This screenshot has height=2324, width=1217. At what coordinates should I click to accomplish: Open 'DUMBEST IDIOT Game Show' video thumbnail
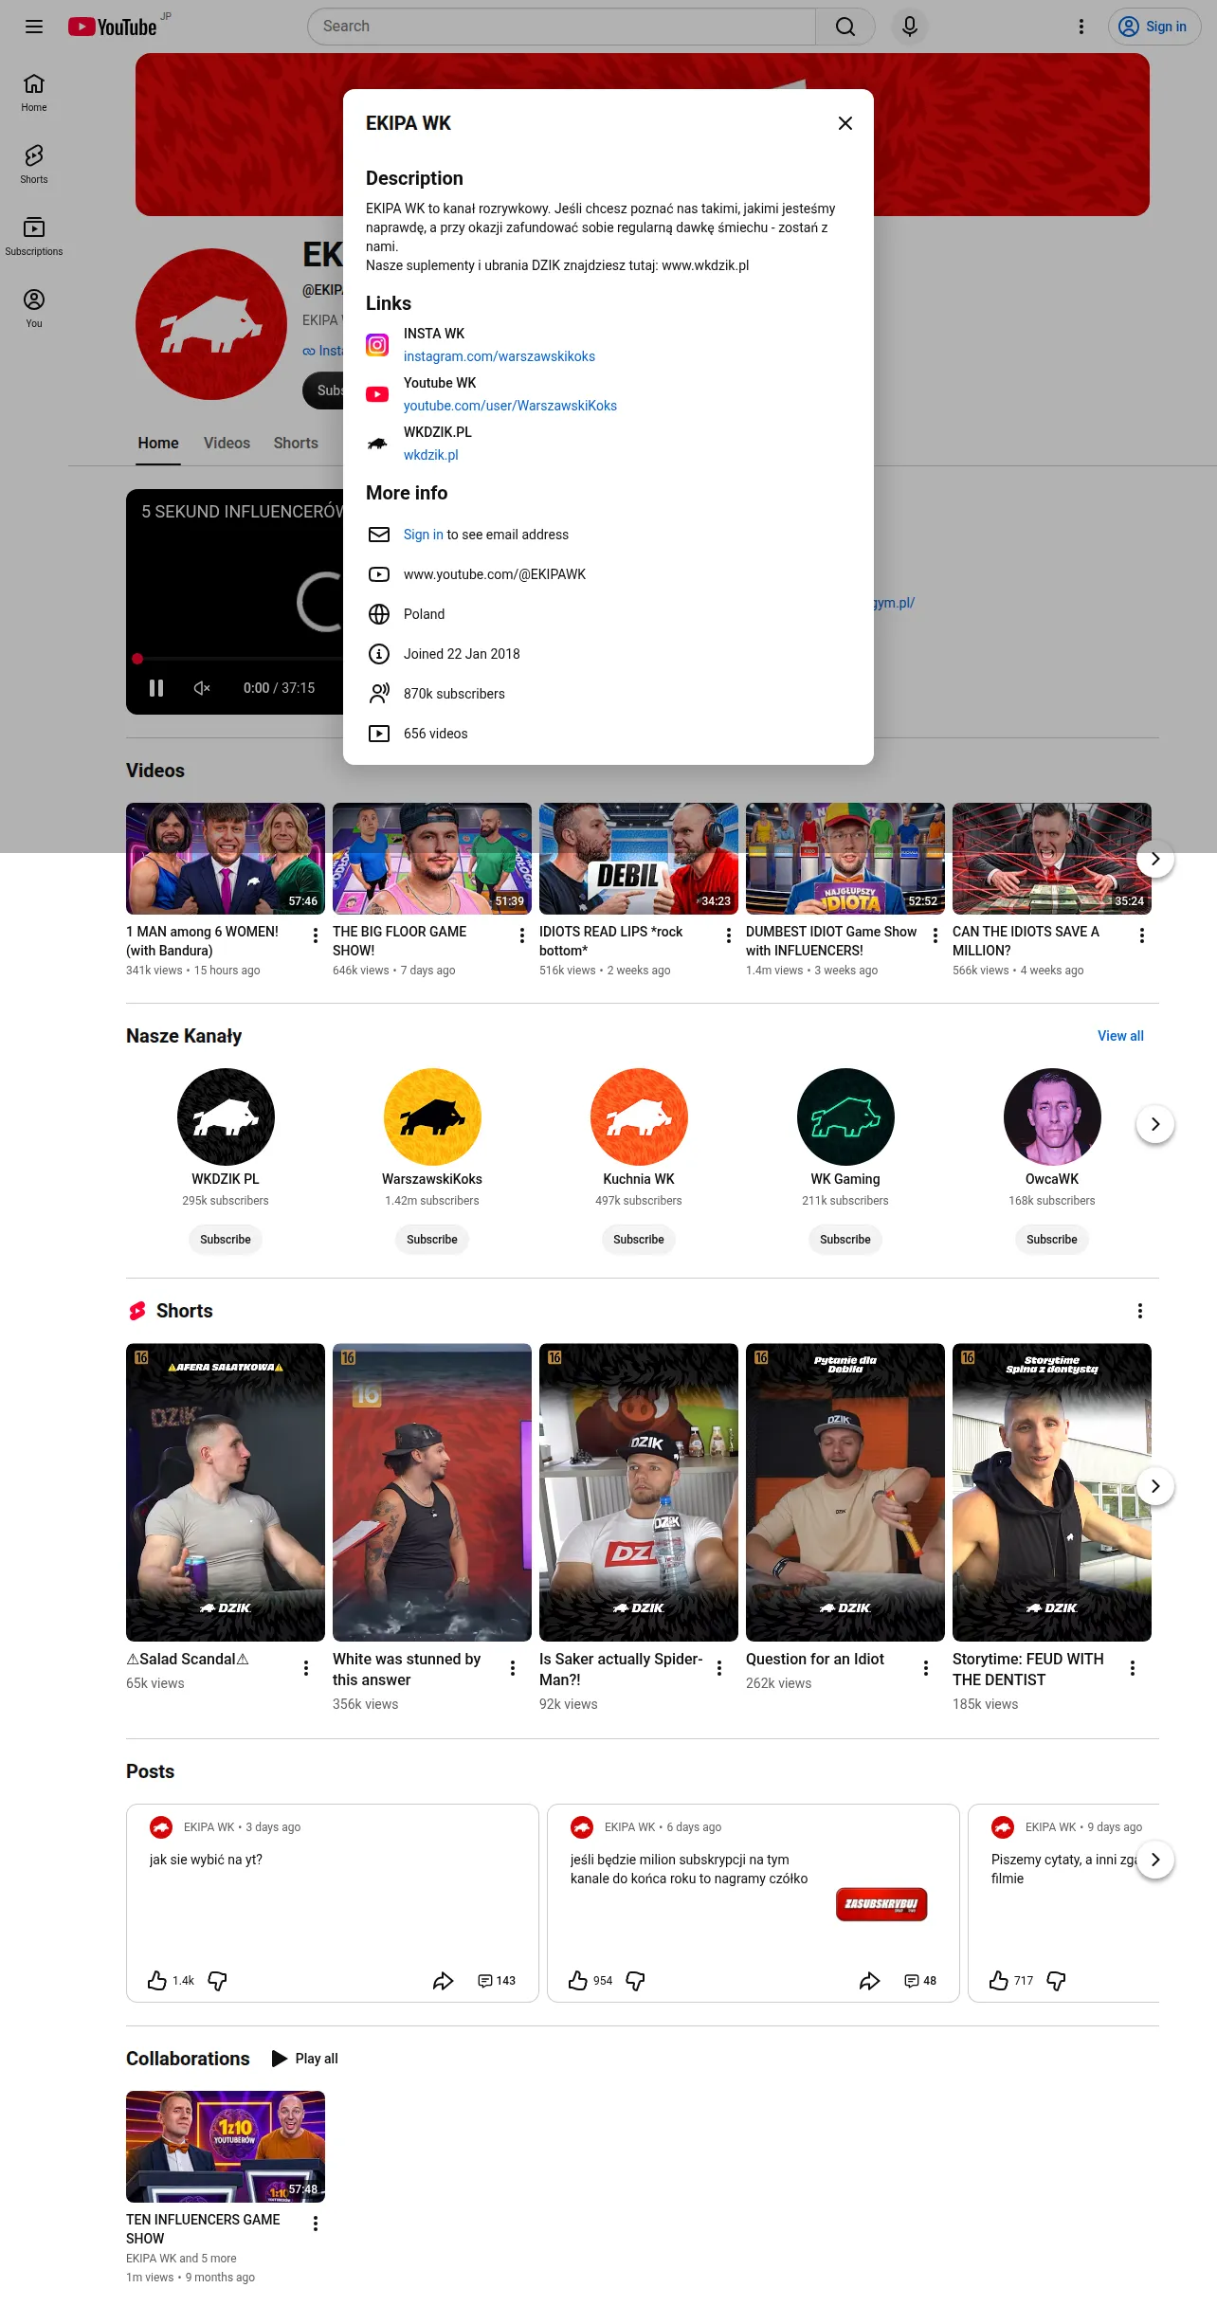[x=845, y=859]
